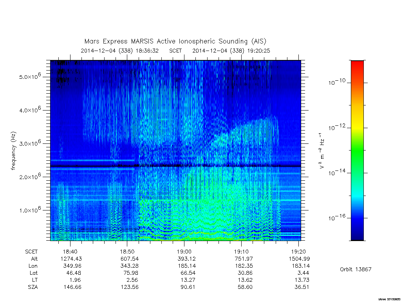
Task: Click the 1.0×10^6 frequency axis label
Action: coord(30,210)
